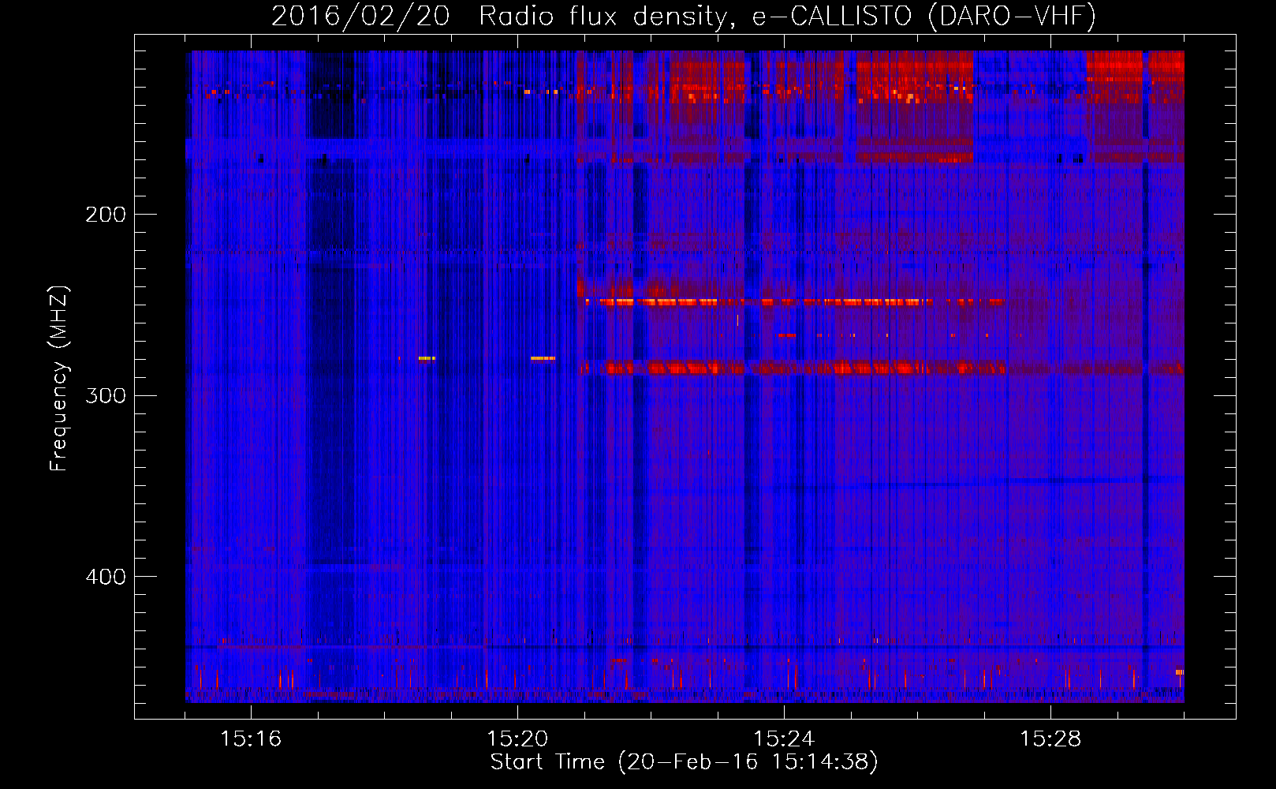Click the 200 frequency tick label

pos(106,215)
